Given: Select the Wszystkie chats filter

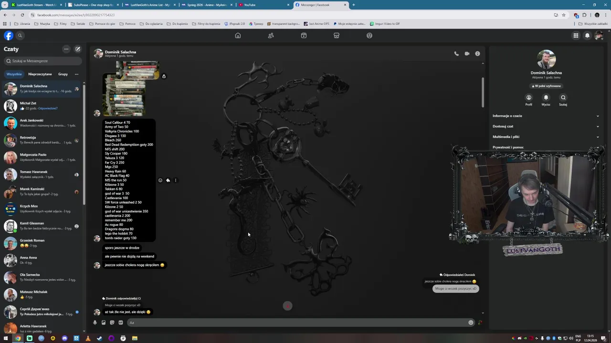Looking at the screenshot, I should point(14,74).
